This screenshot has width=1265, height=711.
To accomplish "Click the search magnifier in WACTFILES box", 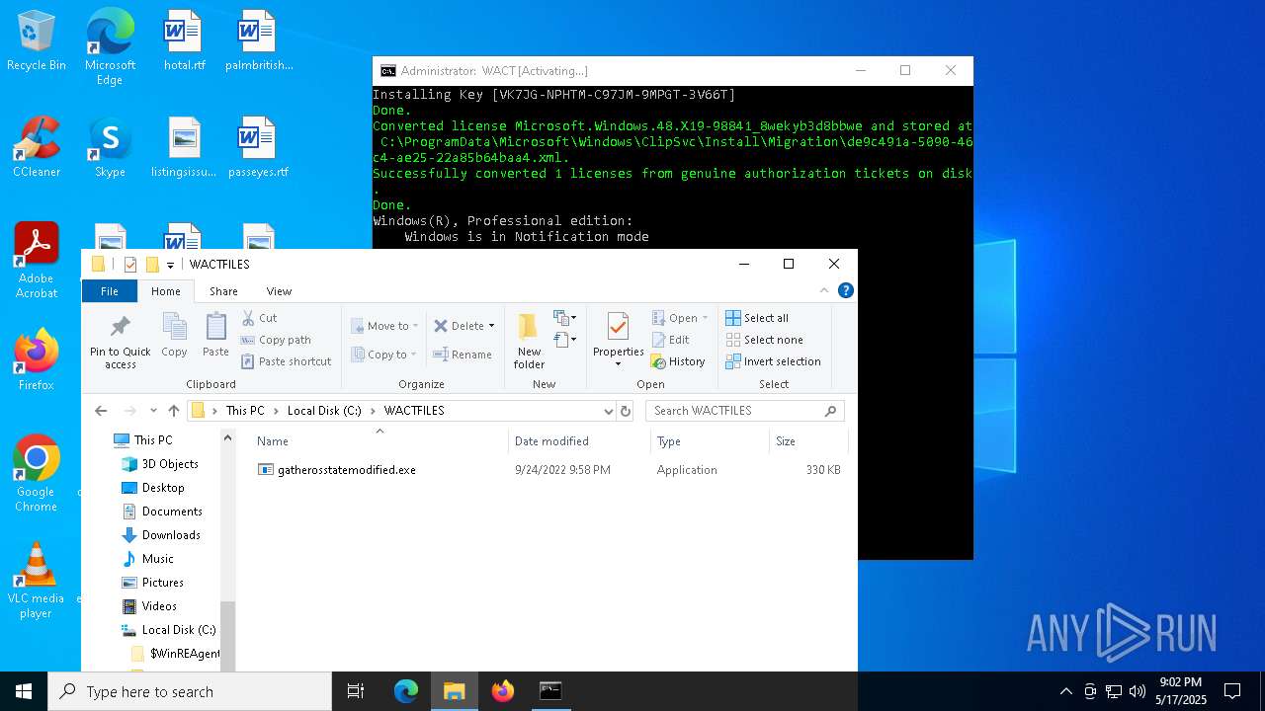I will coord(830,411).
